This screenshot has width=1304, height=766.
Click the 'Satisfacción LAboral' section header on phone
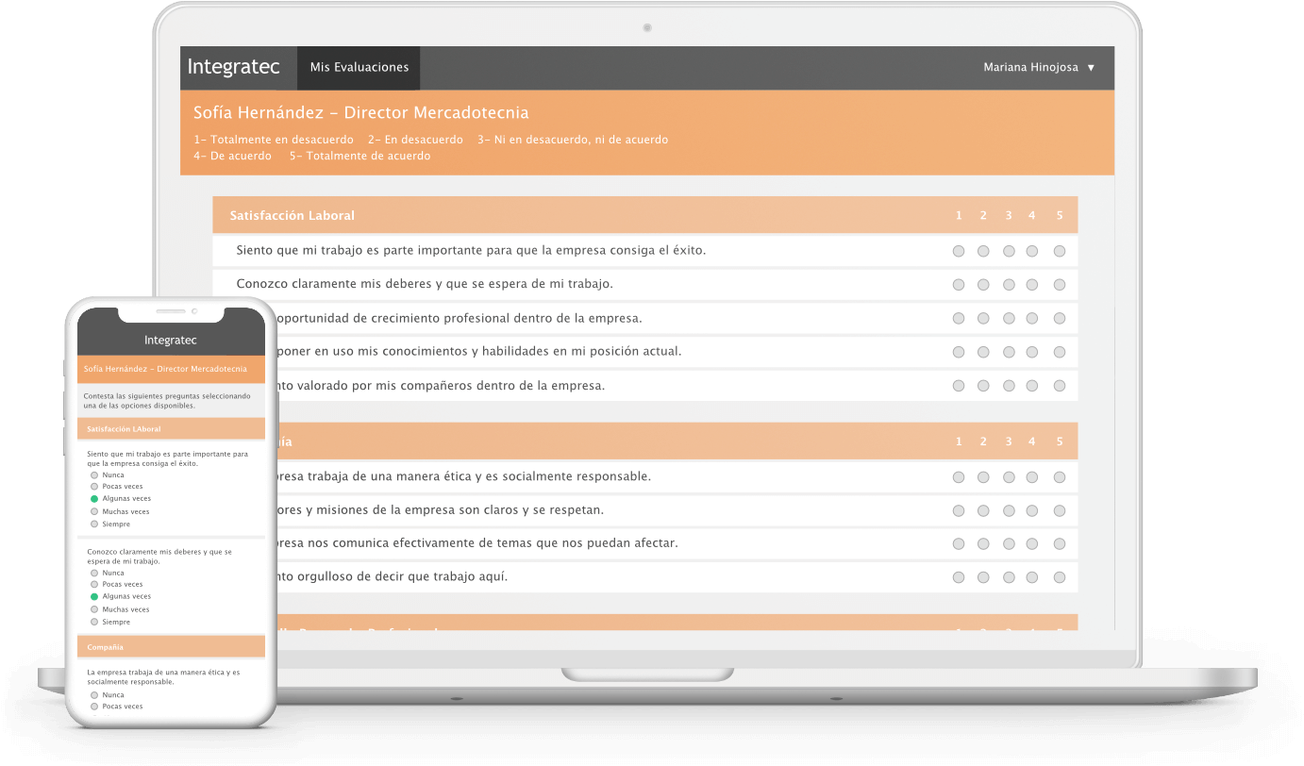[x=171, y=429]
